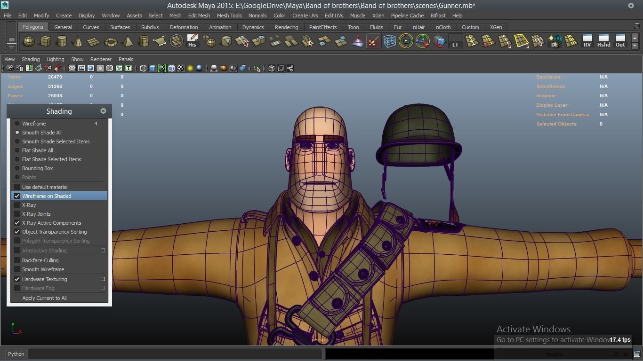Click the blue wireframe lattice cube shelf icon
The width and height of the screenshot is (643, 361).
coord(390,41)
